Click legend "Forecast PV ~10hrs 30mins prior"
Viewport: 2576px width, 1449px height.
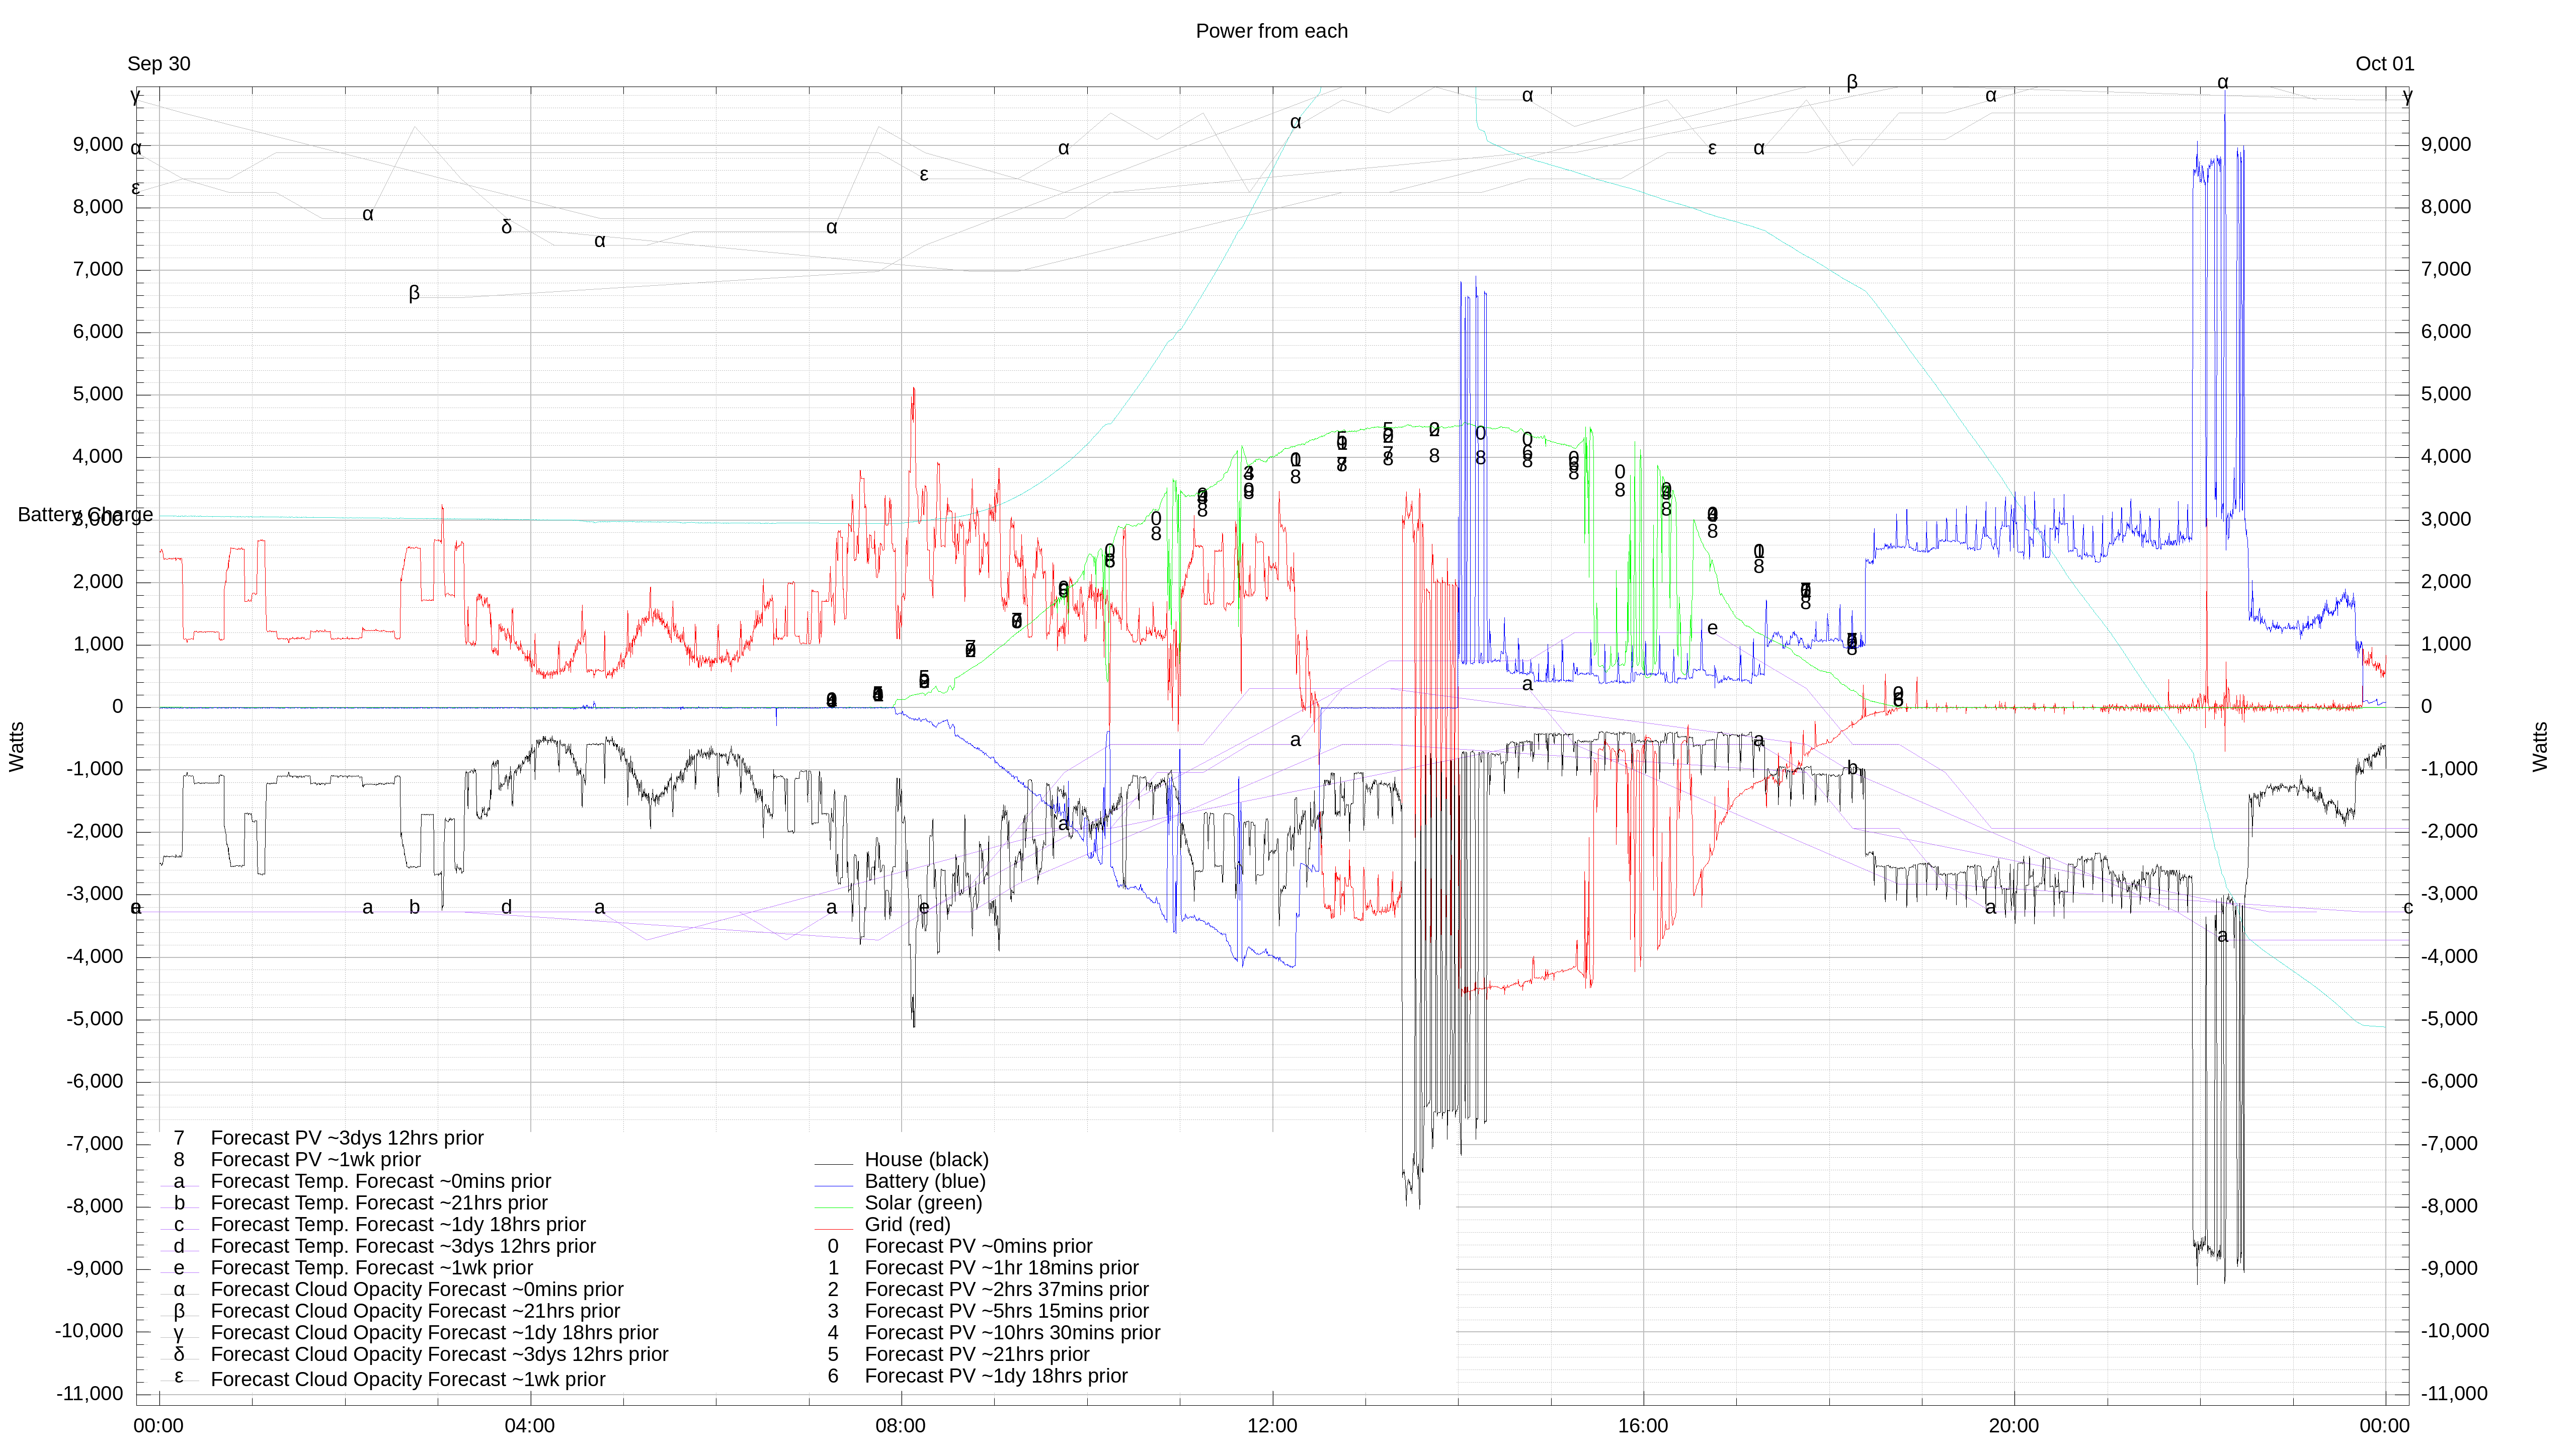[1012, 1333]
